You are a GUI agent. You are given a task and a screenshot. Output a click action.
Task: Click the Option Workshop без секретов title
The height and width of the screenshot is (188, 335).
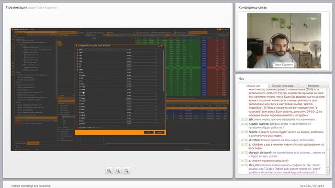(x=31, y=186)
